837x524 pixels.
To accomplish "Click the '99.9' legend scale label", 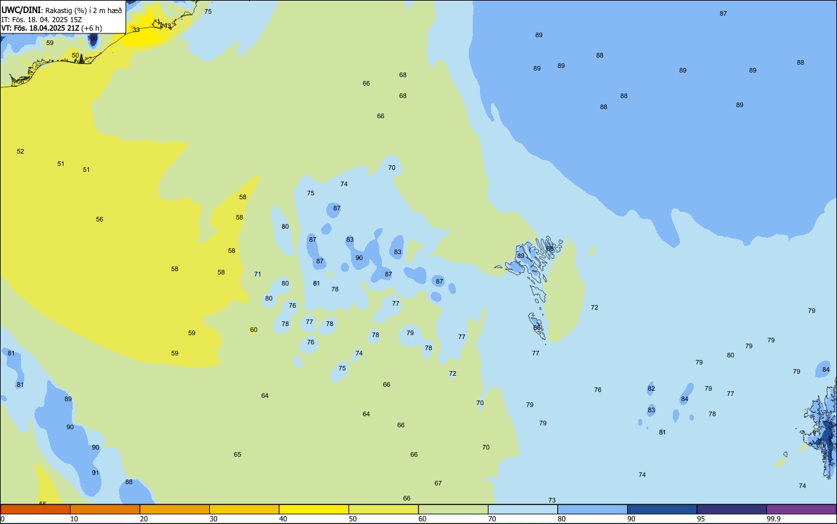I will click(x=774, y=519).
